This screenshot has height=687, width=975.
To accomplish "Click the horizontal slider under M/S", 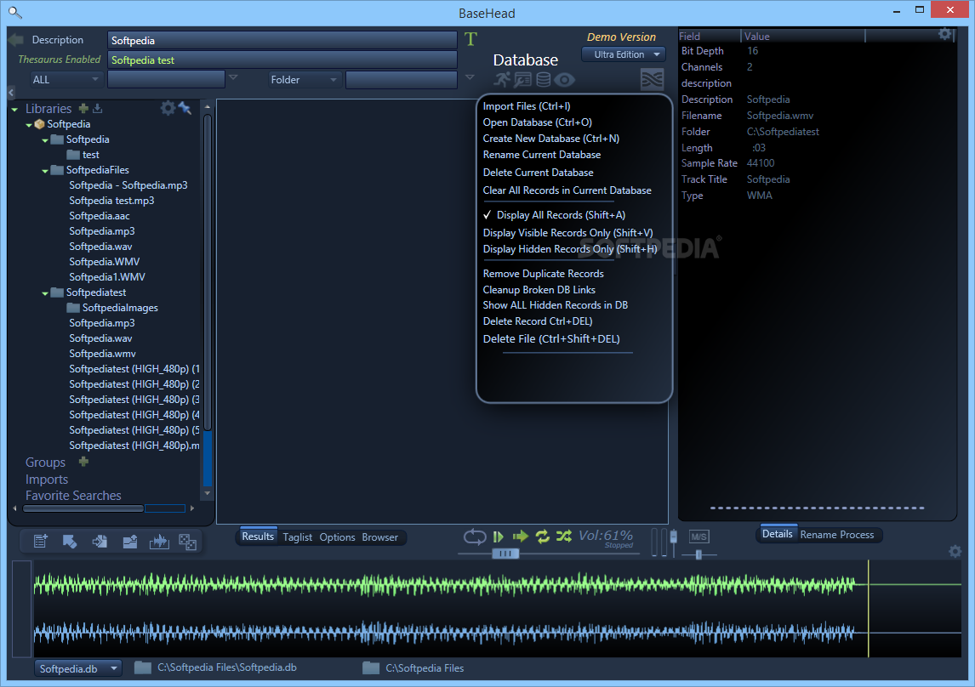I will point(698,554).
